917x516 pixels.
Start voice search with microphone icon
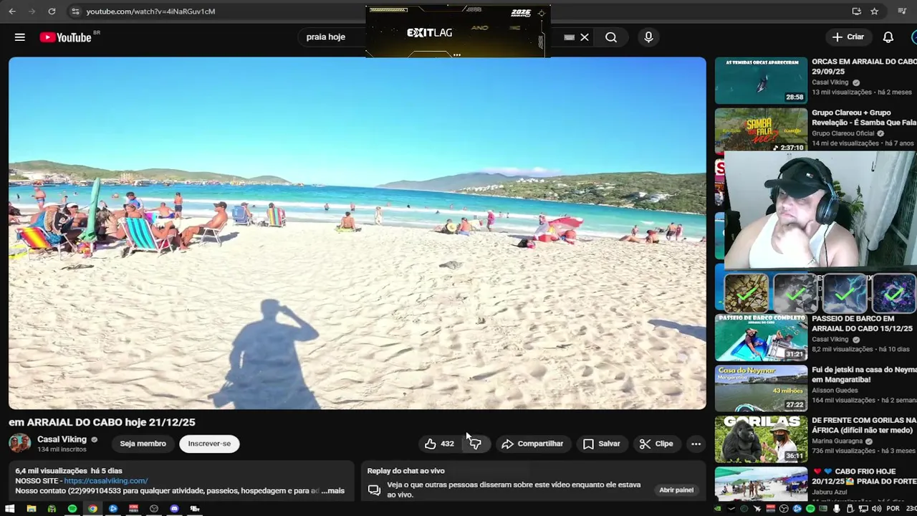point(648,37)
